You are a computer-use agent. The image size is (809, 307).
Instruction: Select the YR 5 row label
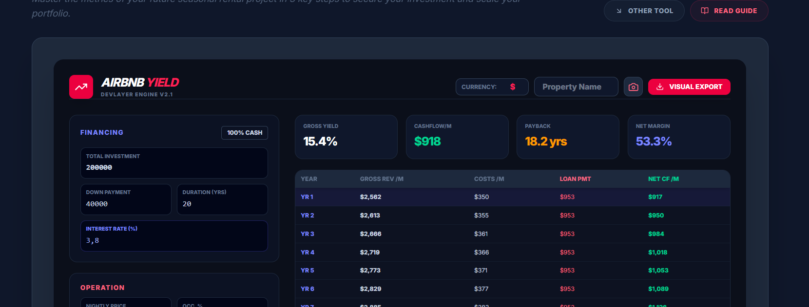[x=308, y=271]
